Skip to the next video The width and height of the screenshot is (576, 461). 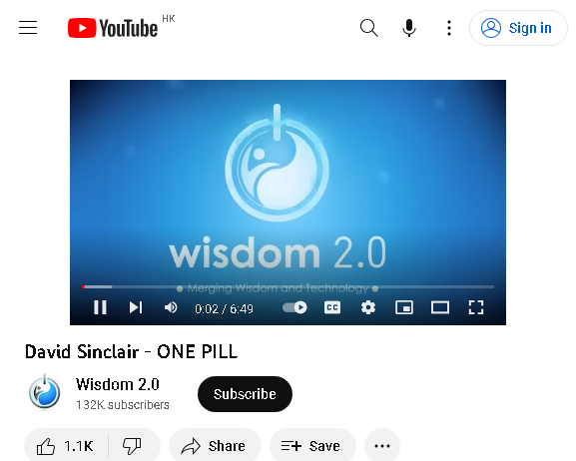(136, 307)
